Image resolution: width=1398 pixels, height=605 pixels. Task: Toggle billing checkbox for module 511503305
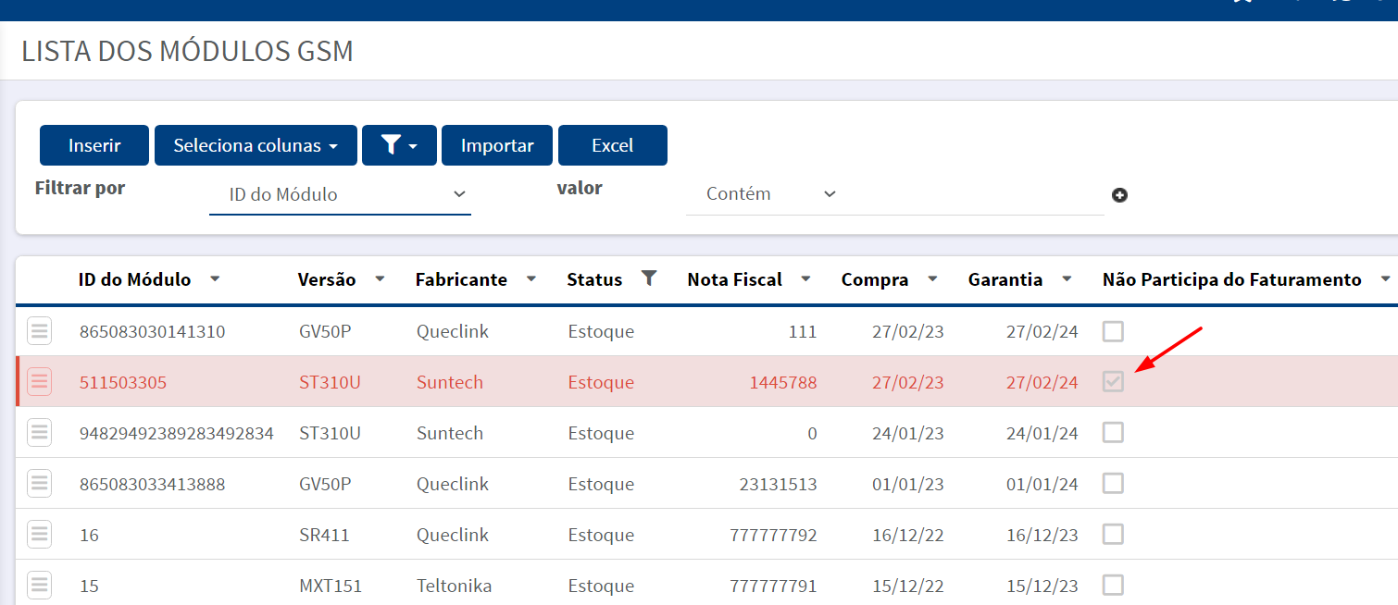click(x=1113, y=381)
